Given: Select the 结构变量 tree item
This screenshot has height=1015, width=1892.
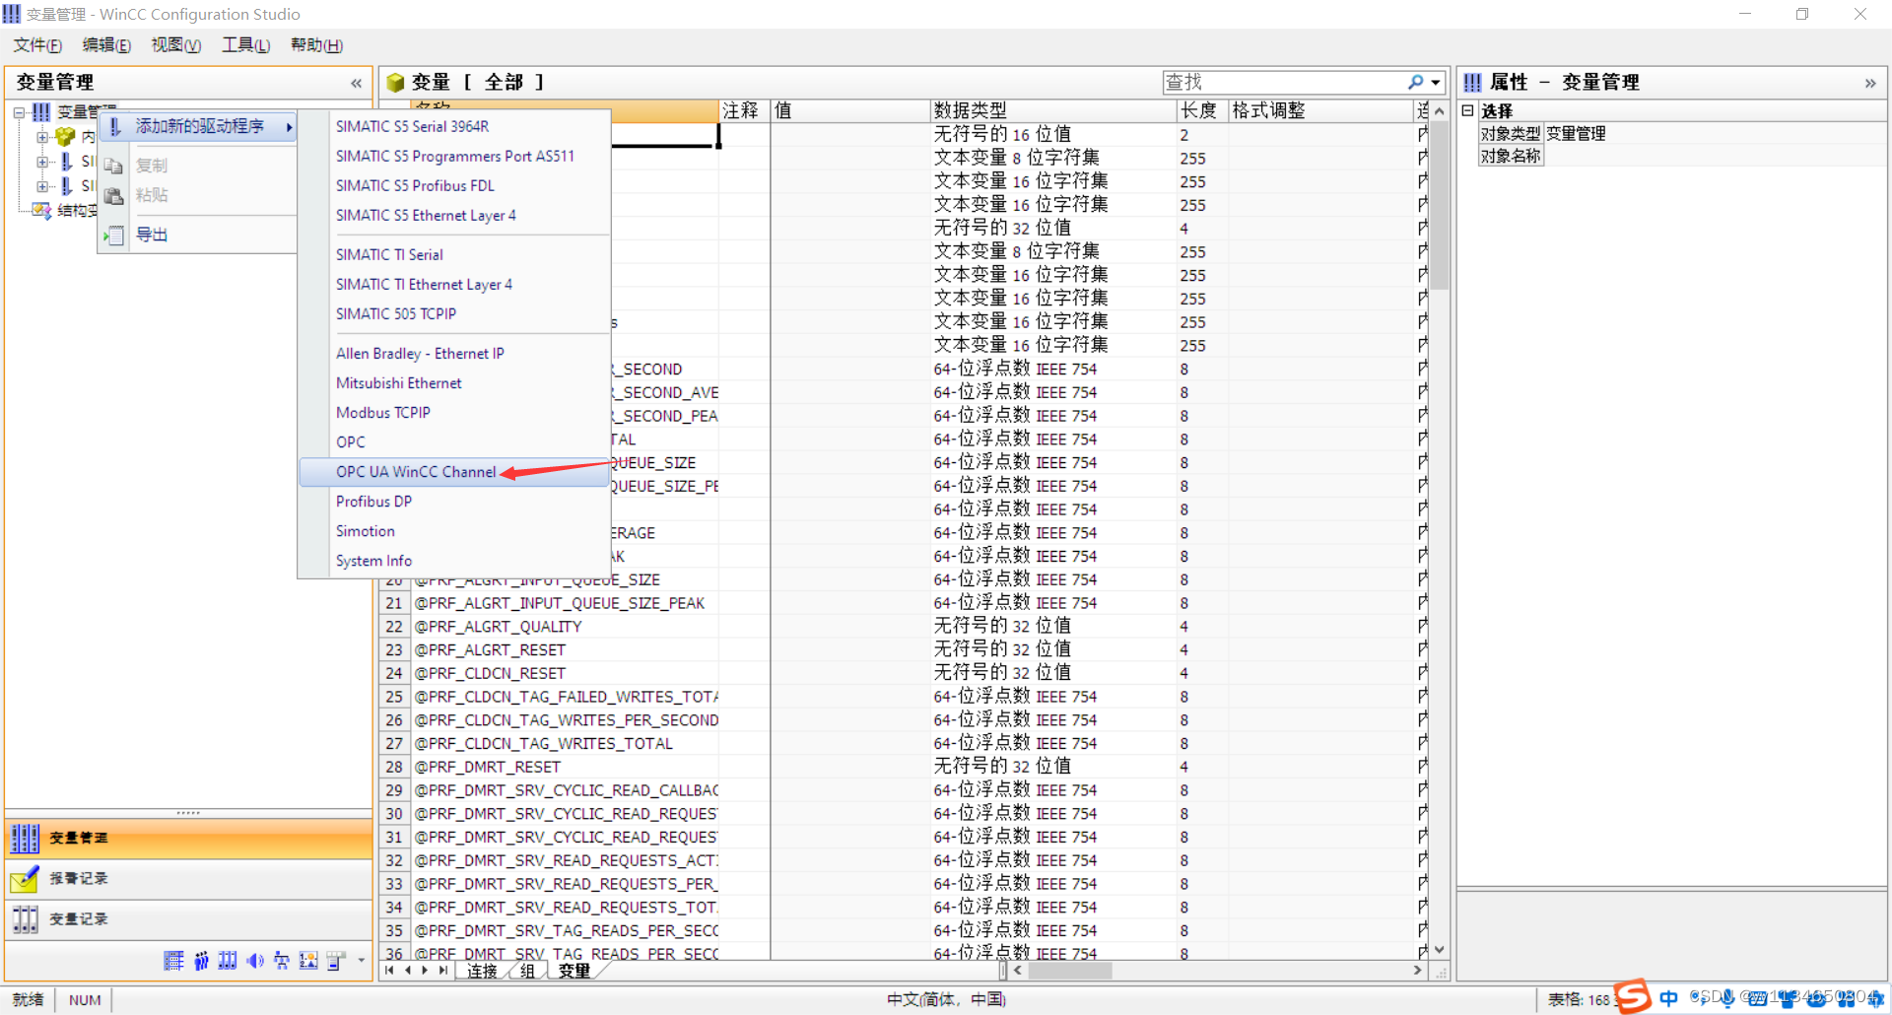Looking at the screenshot, I should (x=77, y=210).
